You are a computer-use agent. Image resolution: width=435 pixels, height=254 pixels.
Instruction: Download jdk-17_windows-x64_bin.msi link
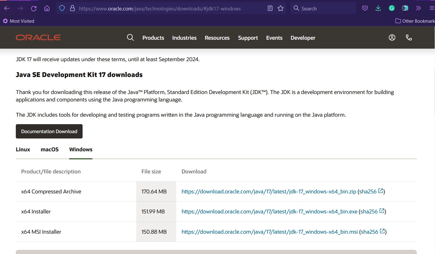(270, 232)
